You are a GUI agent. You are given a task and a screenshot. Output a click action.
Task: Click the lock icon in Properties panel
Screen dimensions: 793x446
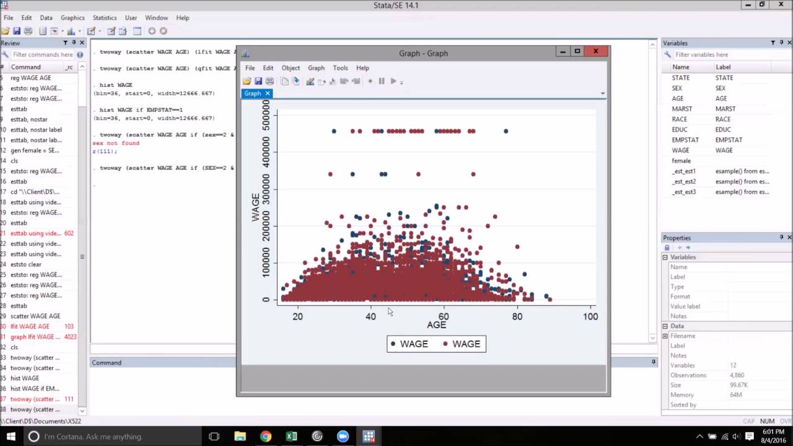tap(667, 248)
